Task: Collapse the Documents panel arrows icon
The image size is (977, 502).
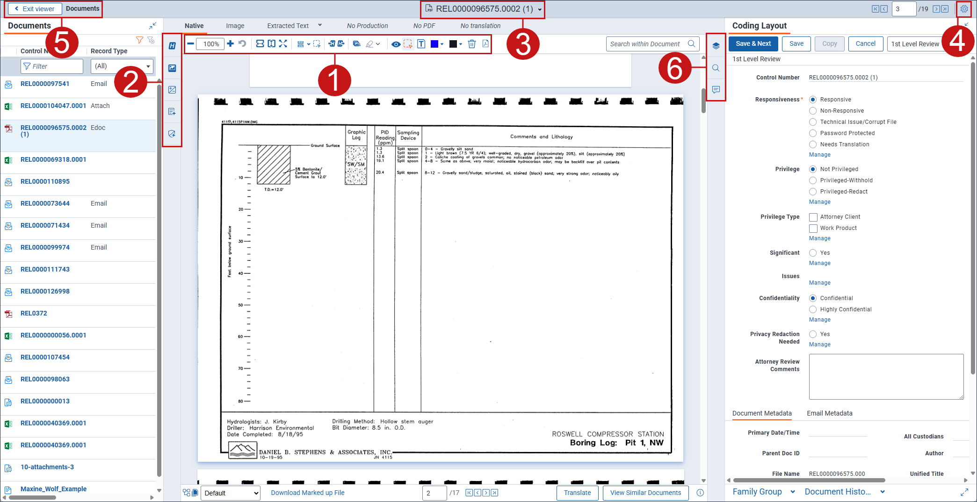Action: pyautogui.click(x=152, y=26)
